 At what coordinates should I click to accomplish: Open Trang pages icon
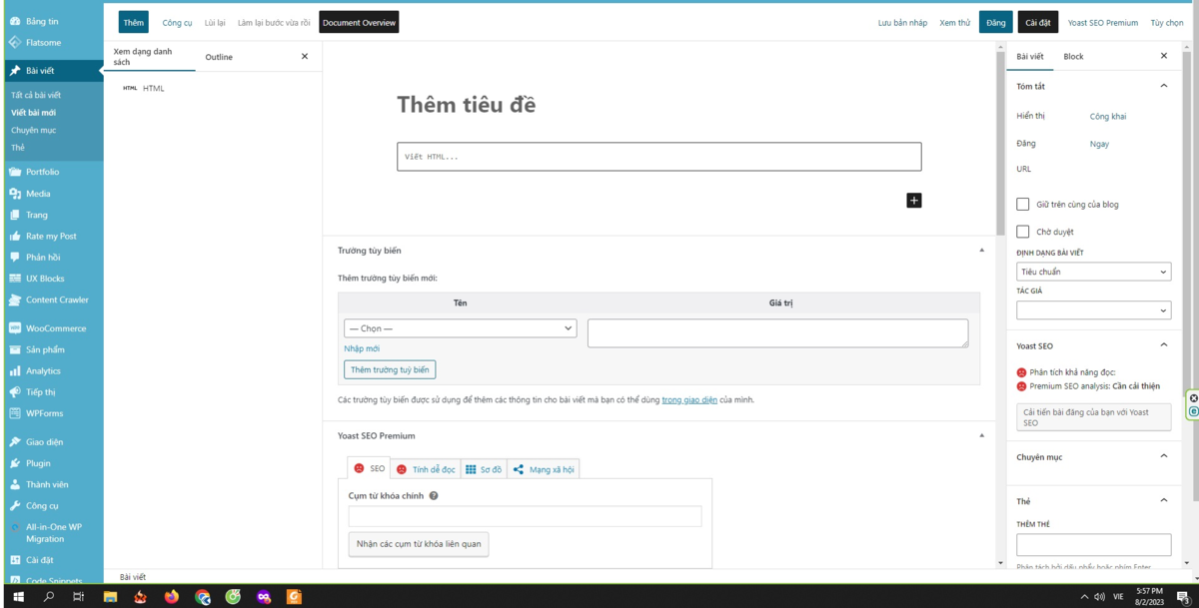coord(15,215)
